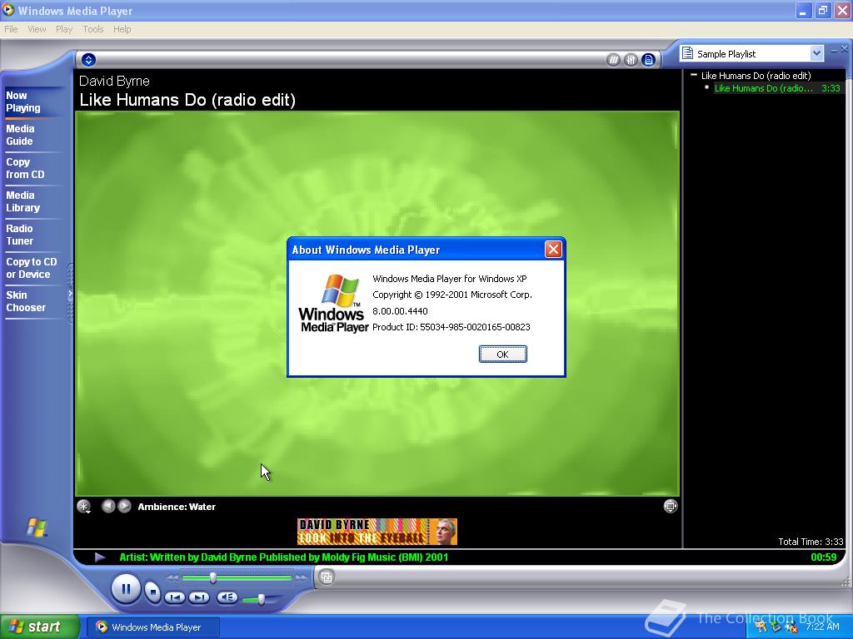Open the File menu
The image size is (853, 639).
pyautogui.click(x=11, y=29)
